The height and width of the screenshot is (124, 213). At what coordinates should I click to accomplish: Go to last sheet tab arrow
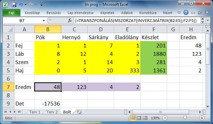point(19,112)
